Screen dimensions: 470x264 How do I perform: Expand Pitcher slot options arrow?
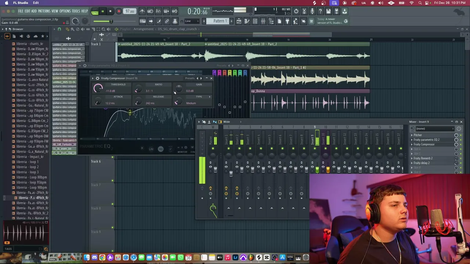(412, 135)
